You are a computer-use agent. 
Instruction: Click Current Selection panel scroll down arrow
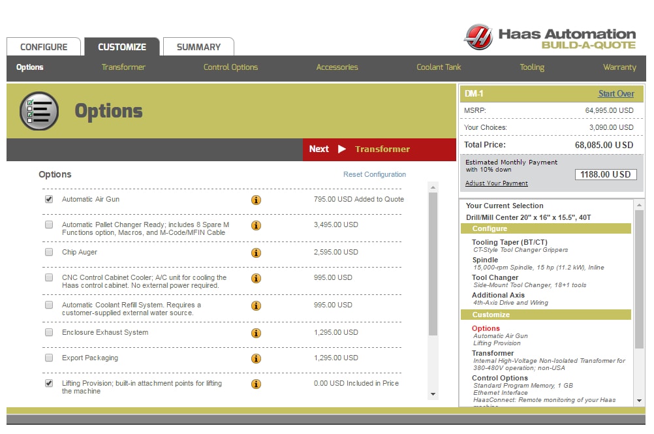639,401
